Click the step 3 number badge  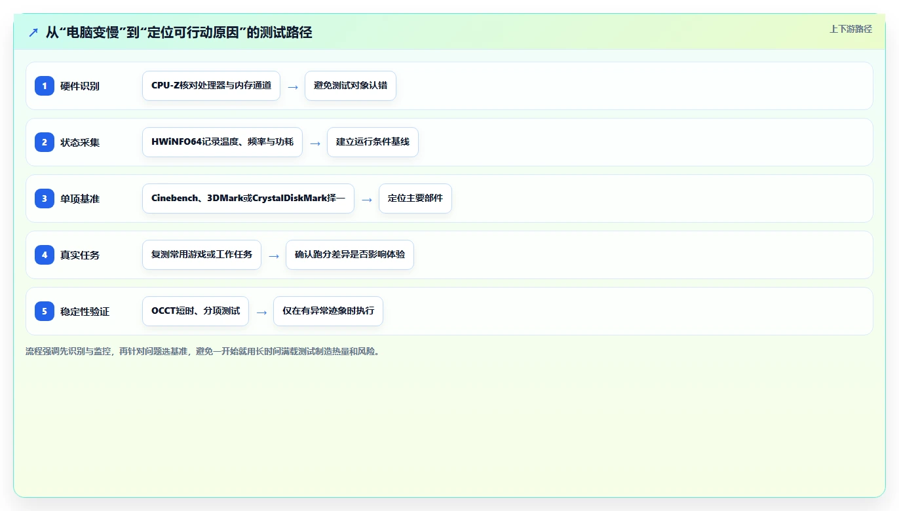click(x=45, y=199)
